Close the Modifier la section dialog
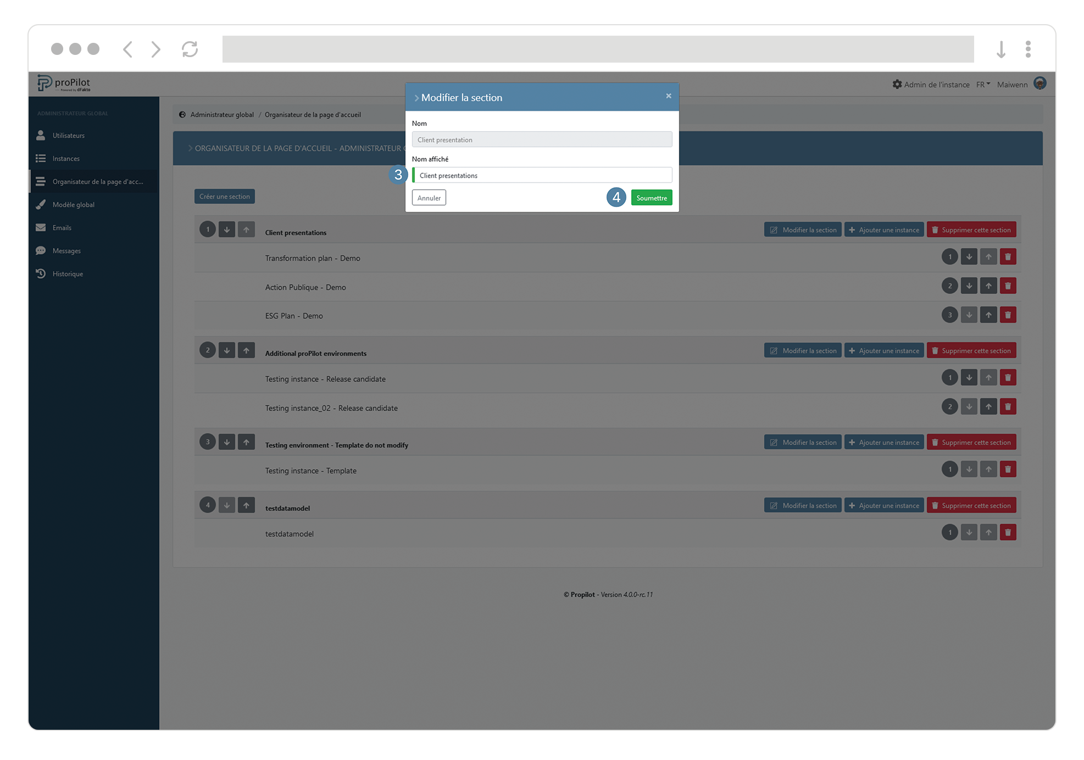This screenshot has height=760, width=1084. pyautogui.click(x=668, y=96)
